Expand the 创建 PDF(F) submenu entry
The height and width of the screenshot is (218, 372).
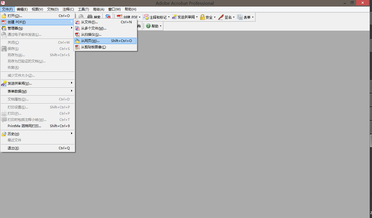[x=37, y=22]
